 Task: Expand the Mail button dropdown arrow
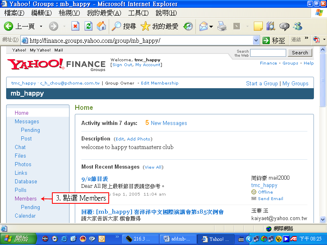211,27
